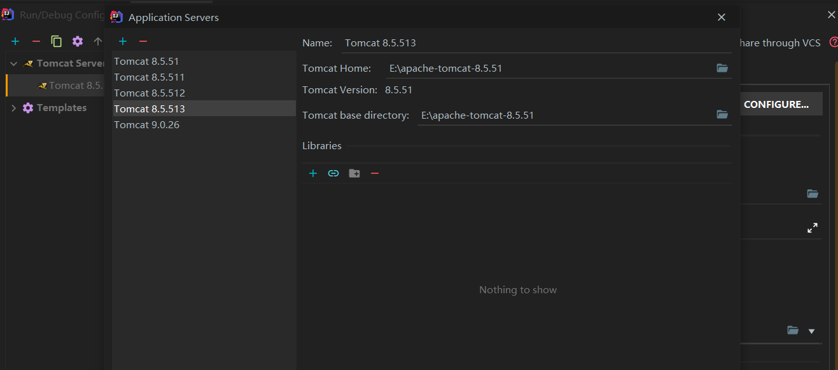Move the configuration up with arrow icon
This screenshot has height=370, width=838.
(x=97, y=41)
